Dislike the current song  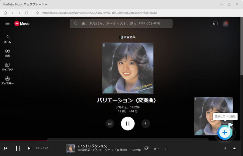click(x=146, y=148)
